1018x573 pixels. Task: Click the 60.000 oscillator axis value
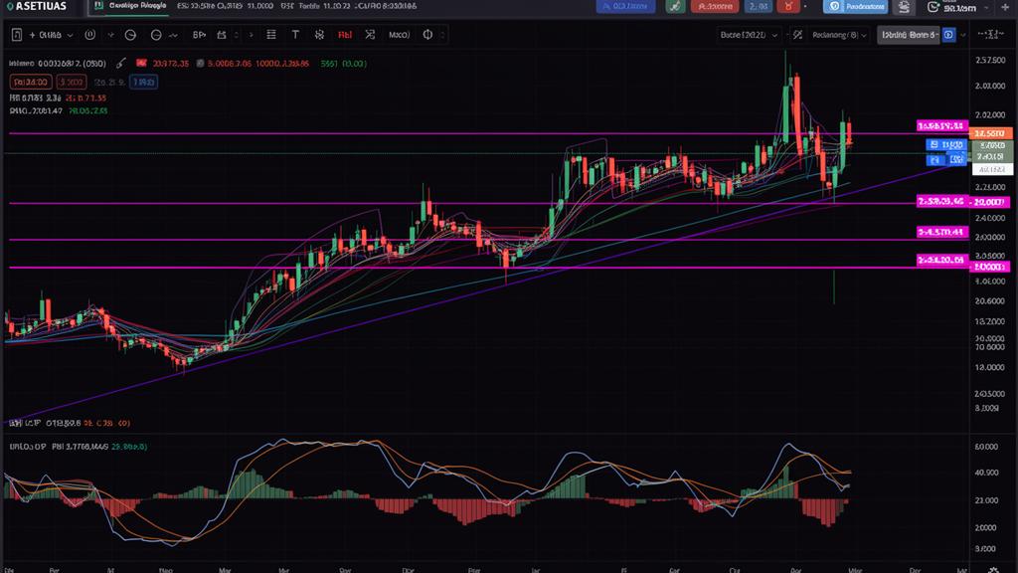[x=986, y=447]
